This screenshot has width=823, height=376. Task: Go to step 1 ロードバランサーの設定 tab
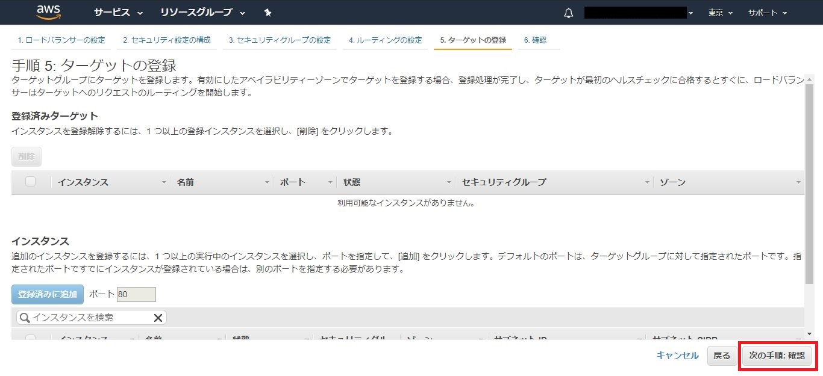61,40
